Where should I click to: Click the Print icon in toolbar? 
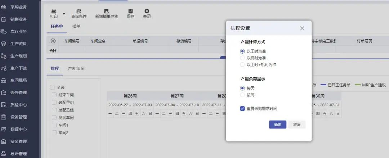pos(54,12)
